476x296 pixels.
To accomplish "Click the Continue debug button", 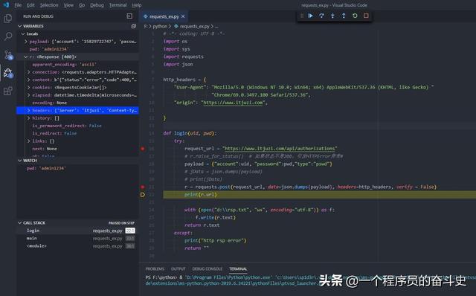I will click(x=310, y=16).
